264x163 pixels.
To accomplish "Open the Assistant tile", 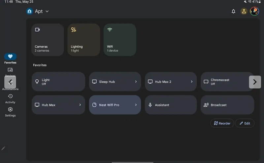I will pos(171,105).
